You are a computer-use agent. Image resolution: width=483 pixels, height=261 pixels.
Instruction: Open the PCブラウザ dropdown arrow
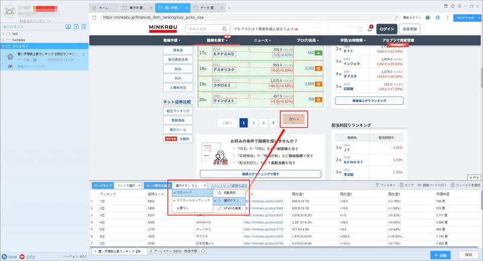(x=479, y=18)
